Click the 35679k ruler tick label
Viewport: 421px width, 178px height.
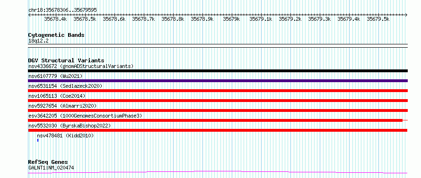(231, 19)
